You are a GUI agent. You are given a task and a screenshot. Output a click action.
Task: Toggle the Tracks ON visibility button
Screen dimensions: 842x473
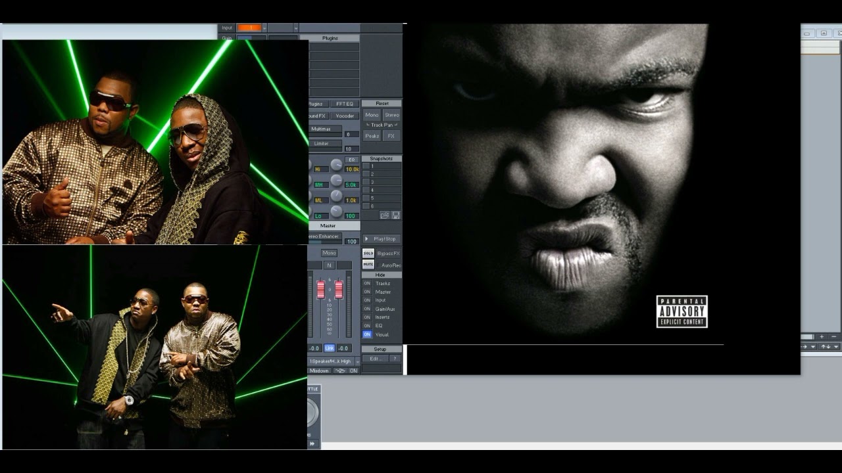[x=367, y=283]
